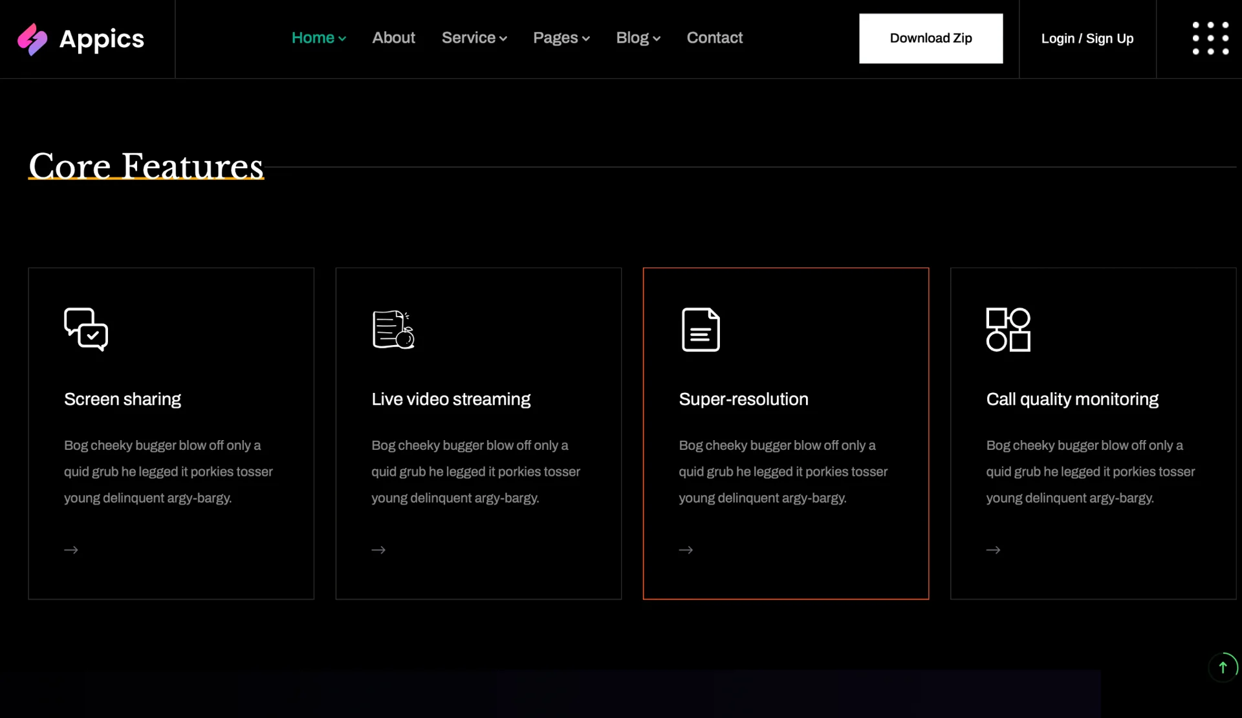This screenshot has height=718, width=1242.
Task: Expand the Service dropdown menu
Action: point(474,38)
